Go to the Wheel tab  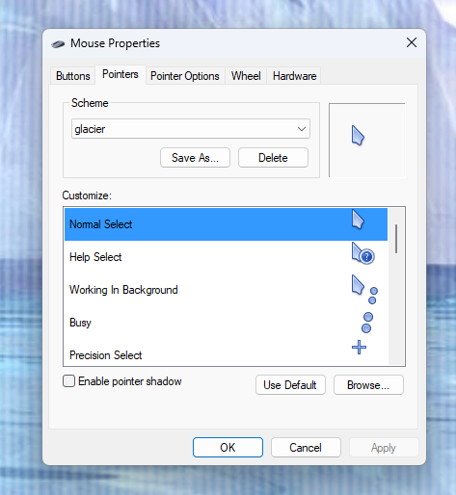(x=246, y=76)
